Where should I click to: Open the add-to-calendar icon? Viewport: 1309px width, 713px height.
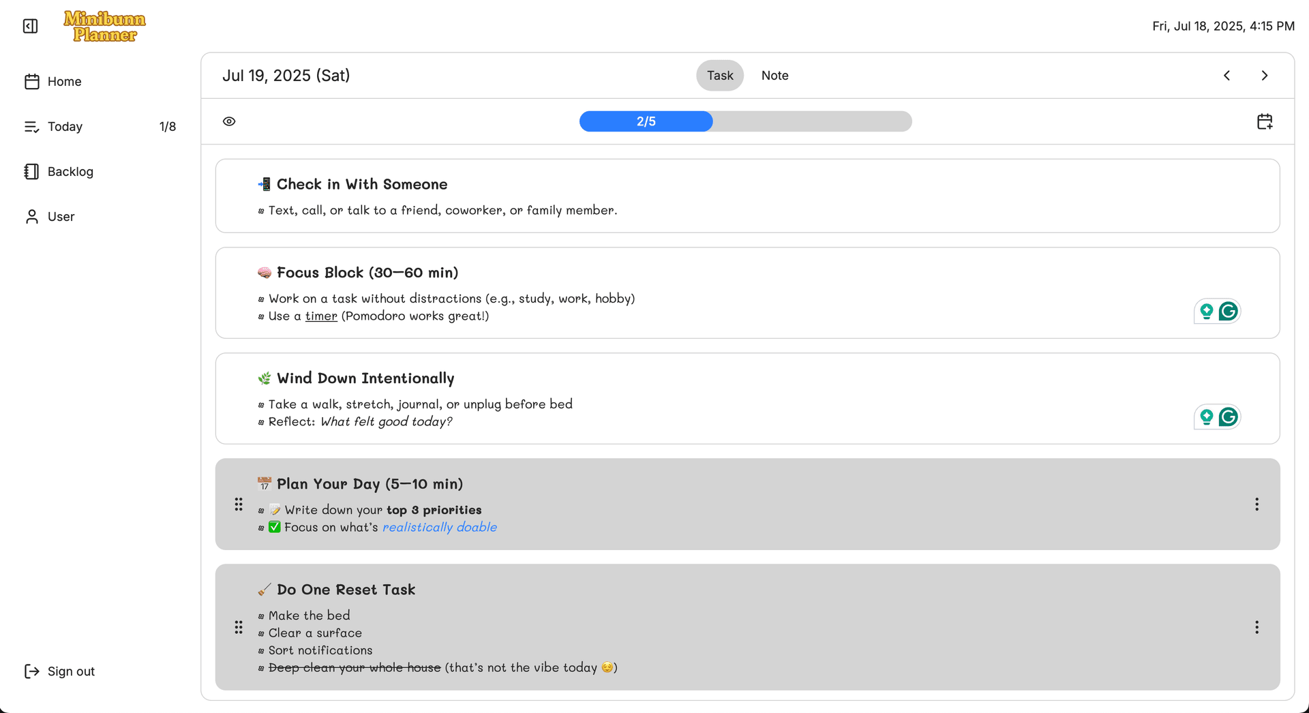coord(1265,121)
